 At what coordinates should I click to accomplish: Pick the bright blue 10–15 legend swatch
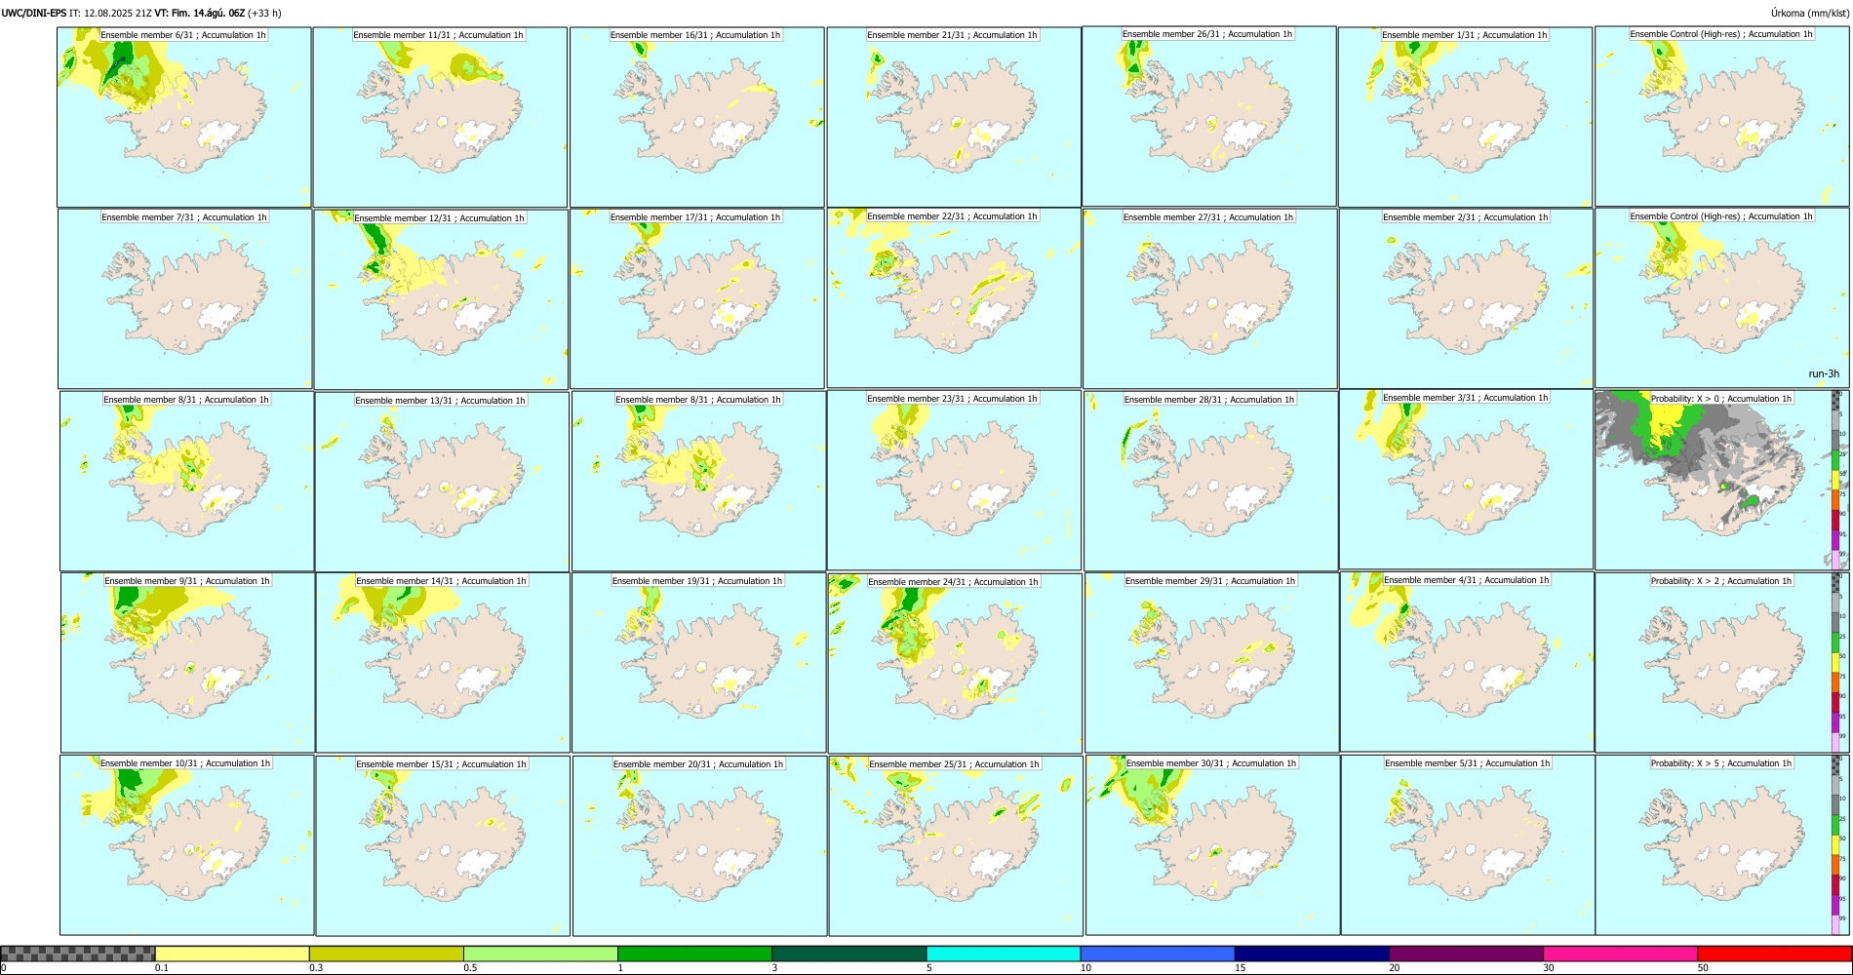1158,954
